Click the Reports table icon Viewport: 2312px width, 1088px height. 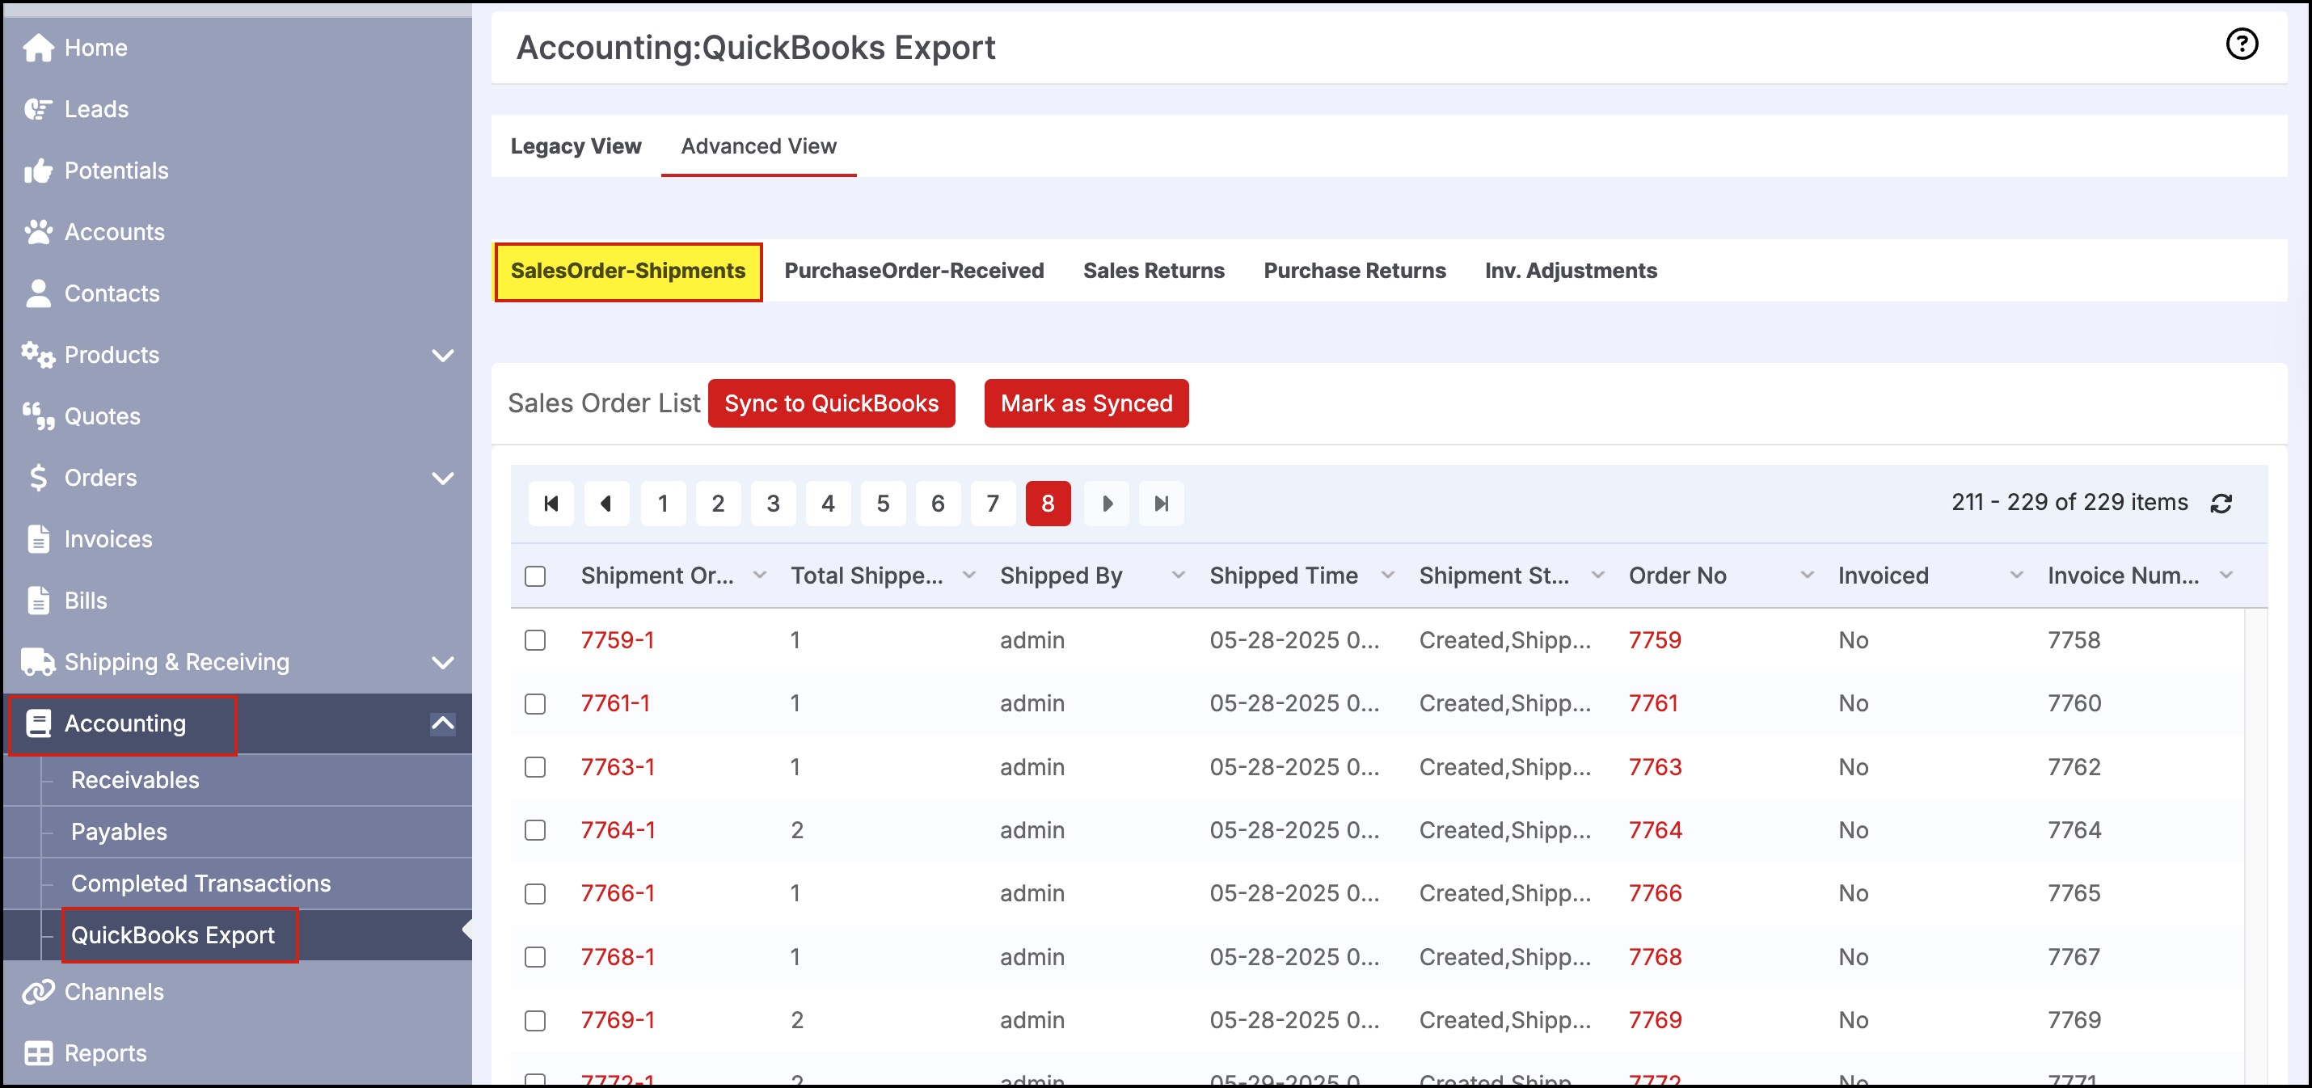tap(38, 1053)
